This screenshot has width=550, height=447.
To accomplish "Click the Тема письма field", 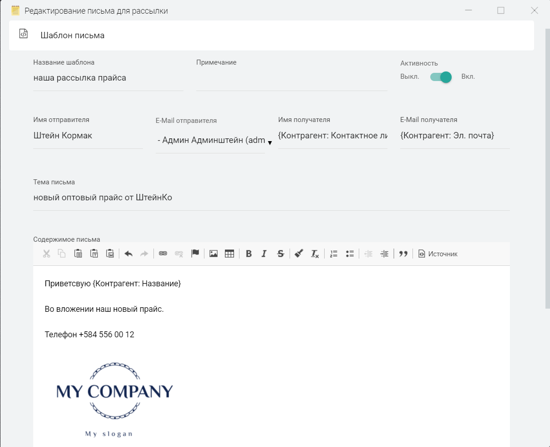I will (x=271, y=198).
